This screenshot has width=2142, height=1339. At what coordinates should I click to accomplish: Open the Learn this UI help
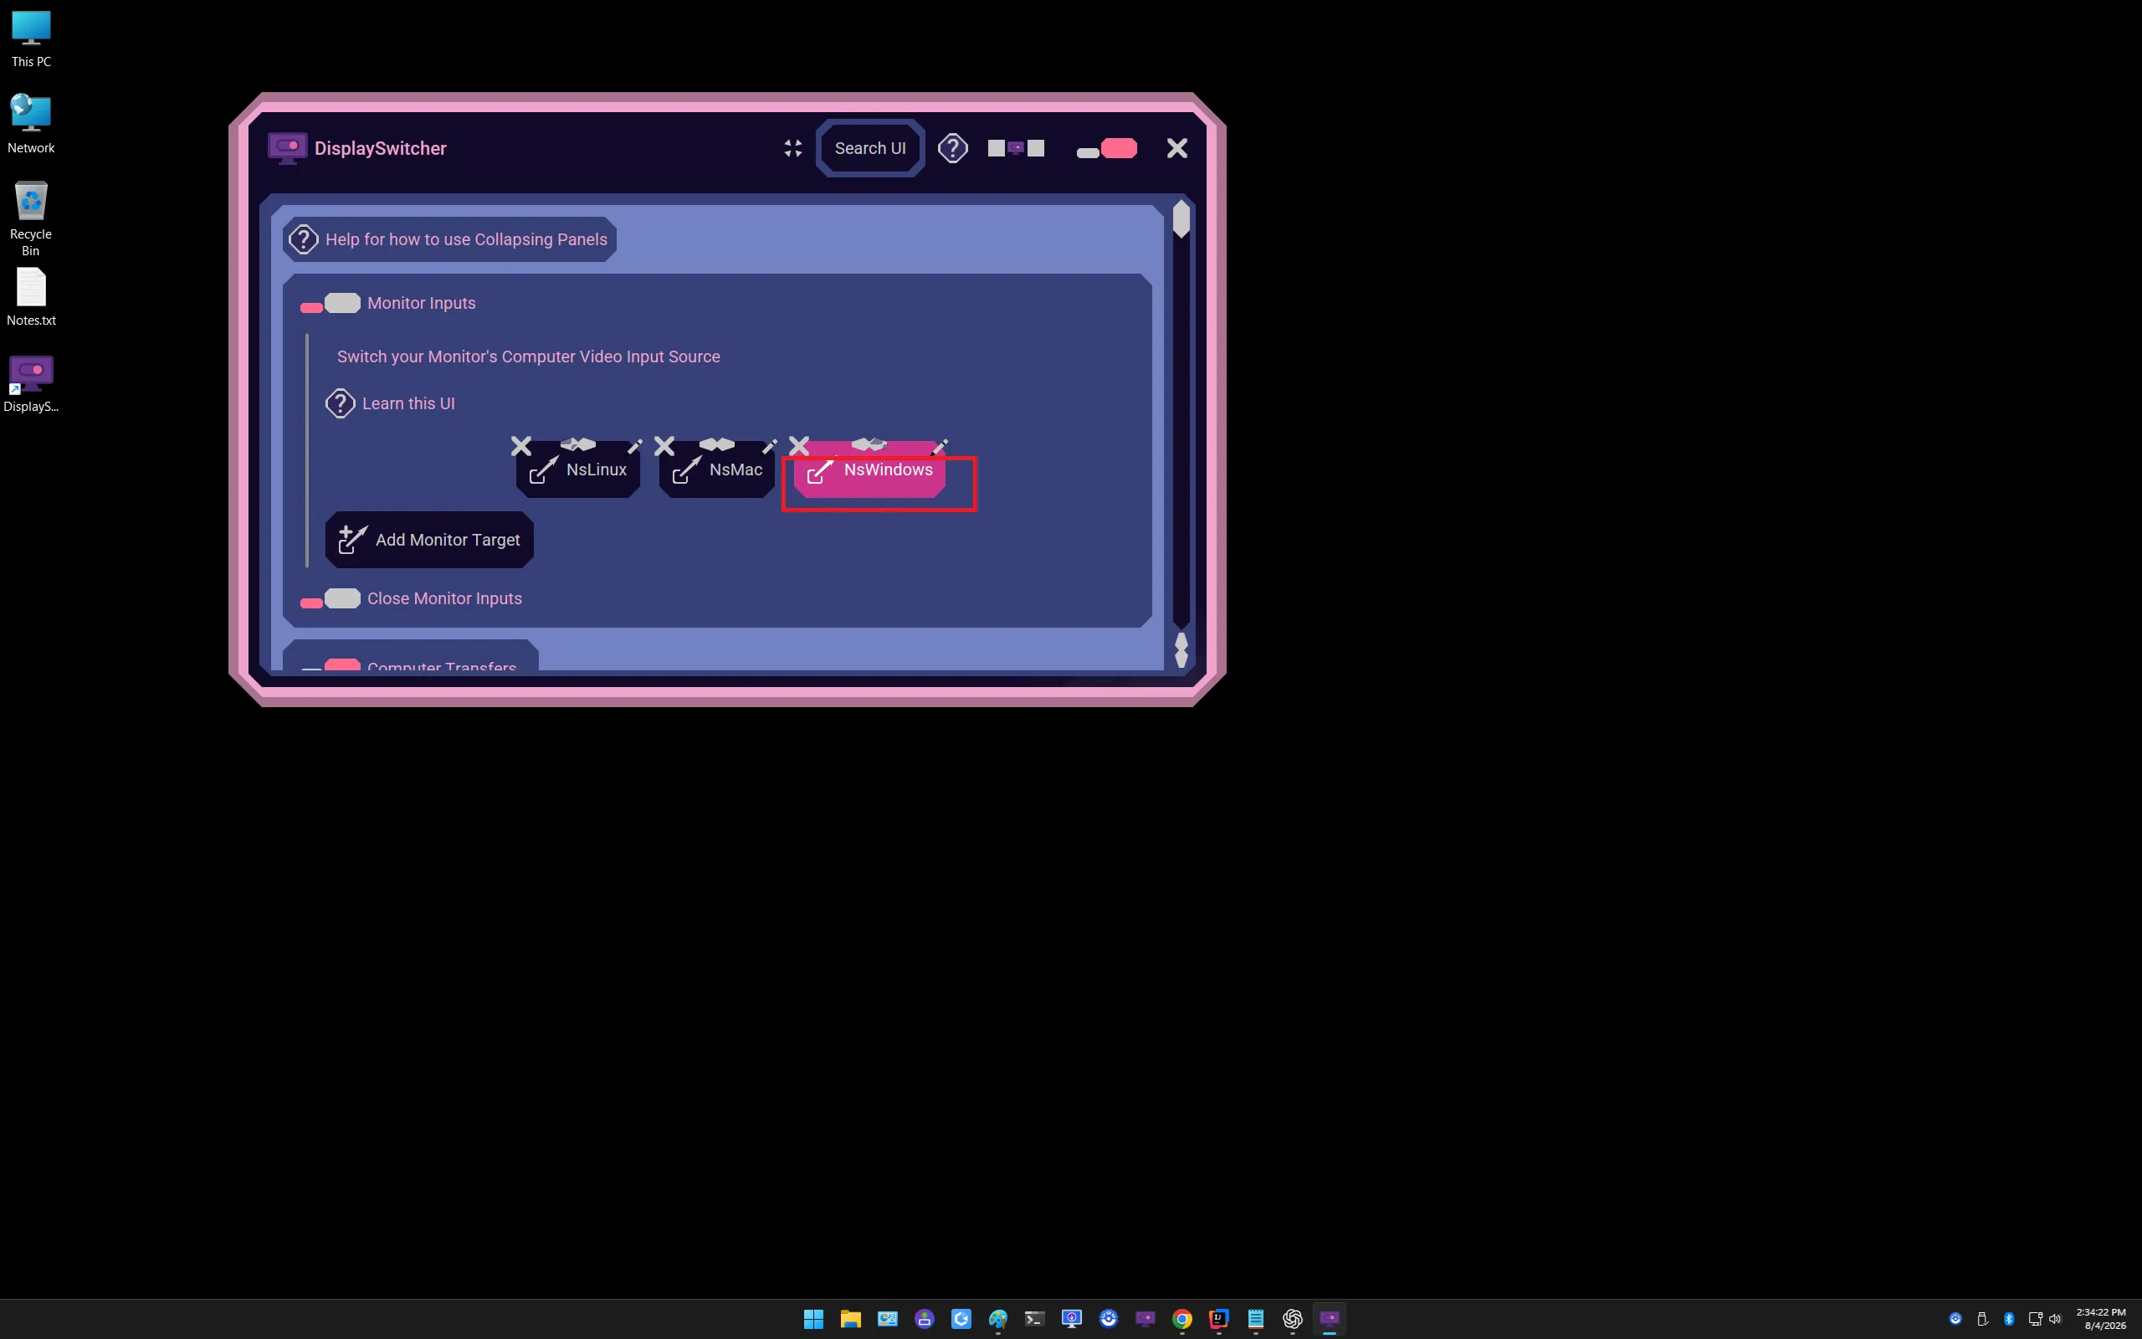tap(391, 404)
